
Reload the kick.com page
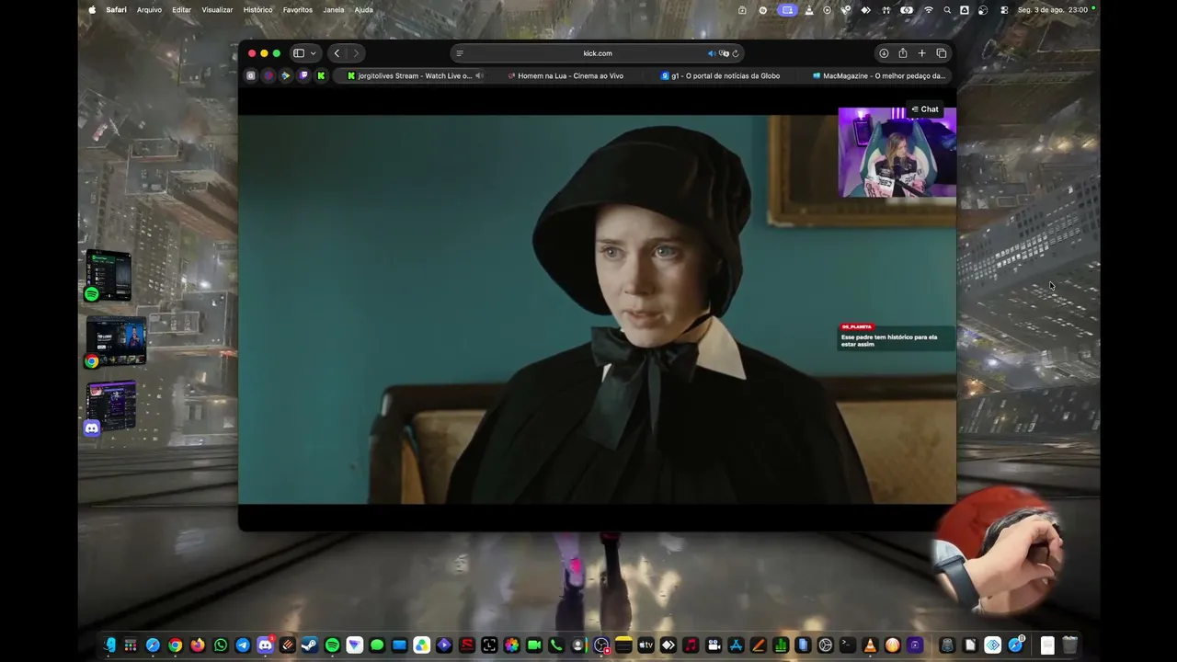(x=736, y=53)
